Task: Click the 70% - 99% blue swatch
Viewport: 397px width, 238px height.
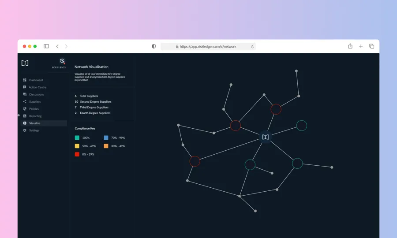Action: tap(106, 138)
